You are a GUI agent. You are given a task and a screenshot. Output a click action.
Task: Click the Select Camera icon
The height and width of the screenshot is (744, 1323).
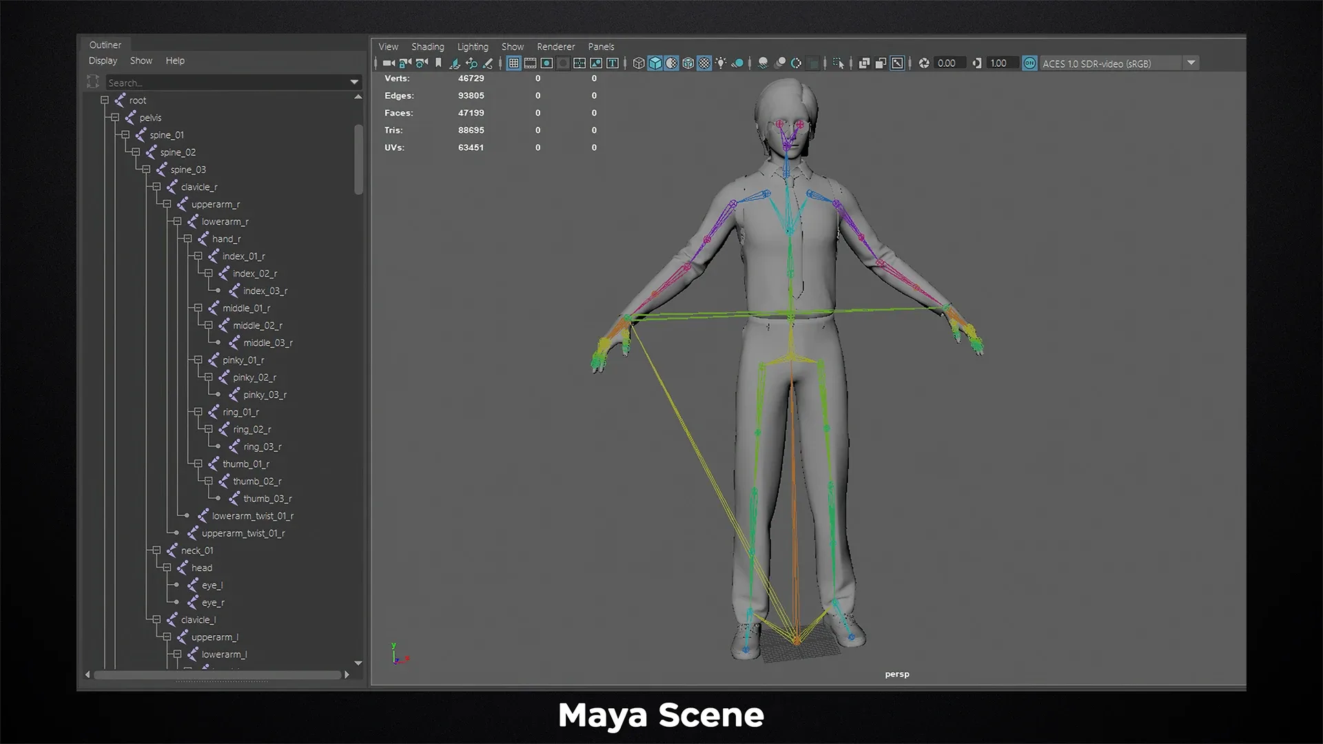[389, 63]
